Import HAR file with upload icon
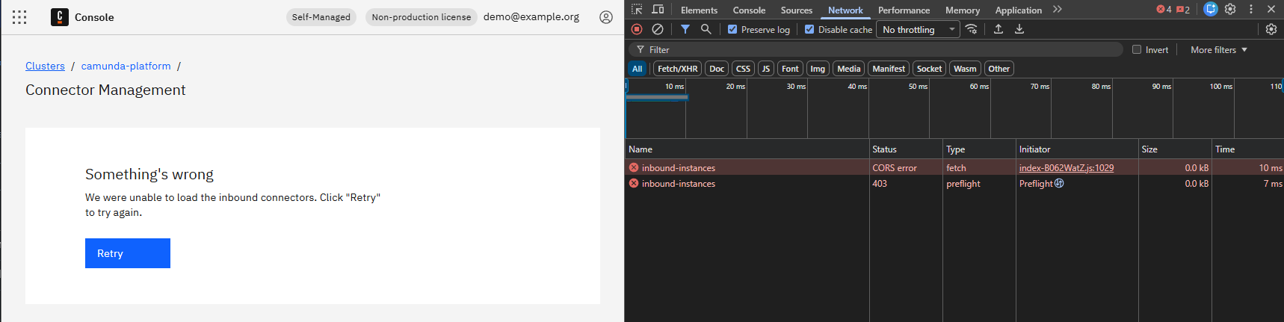 pyautogui.click(x=999, y=29)
